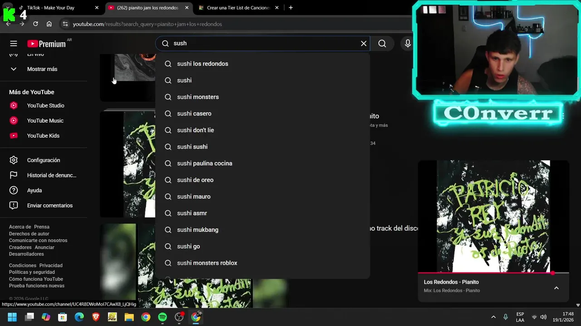The height and width of the screenshot is (326, 581).
Task: Open the Prensa footer link
Action: coord(42,227)
